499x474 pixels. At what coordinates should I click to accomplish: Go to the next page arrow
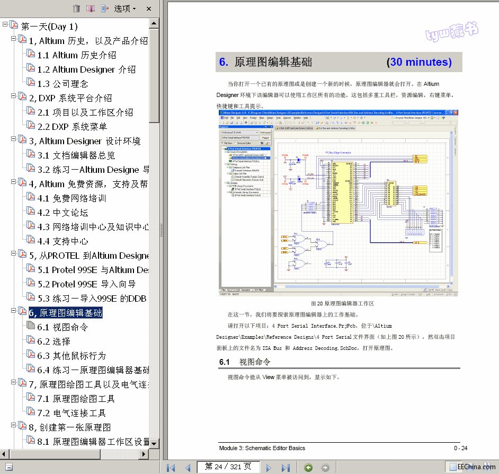click(x=269, y=468)
